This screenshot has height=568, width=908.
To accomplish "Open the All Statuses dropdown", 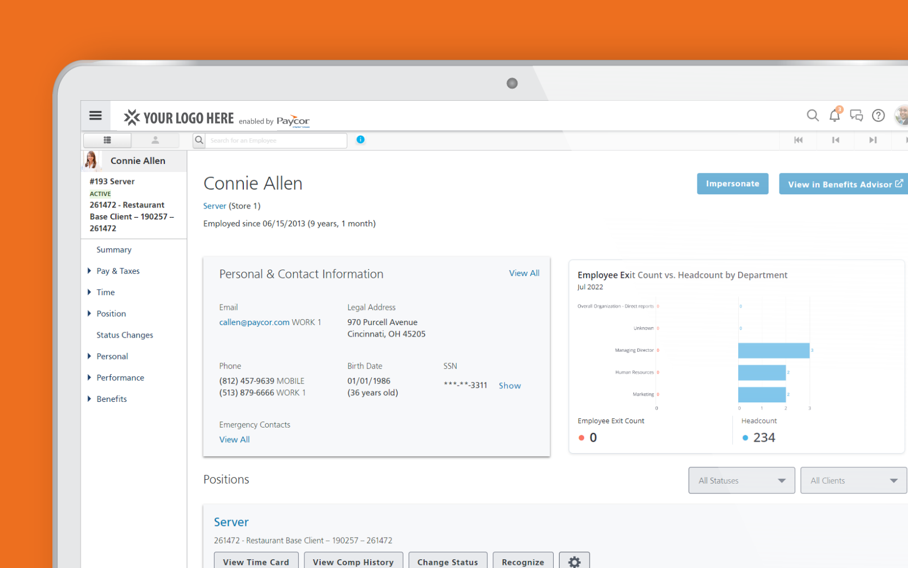I will 741,480.
